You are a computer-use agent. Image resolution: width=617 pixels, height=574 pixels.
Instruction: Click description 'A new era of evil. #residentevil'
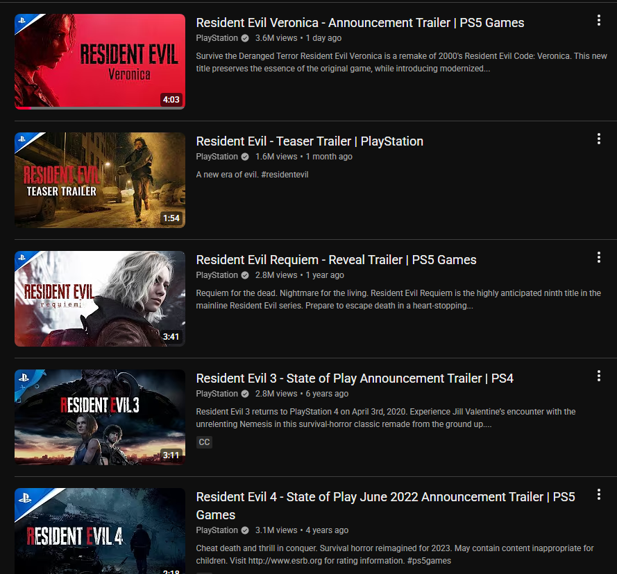[x=252, y=175]
